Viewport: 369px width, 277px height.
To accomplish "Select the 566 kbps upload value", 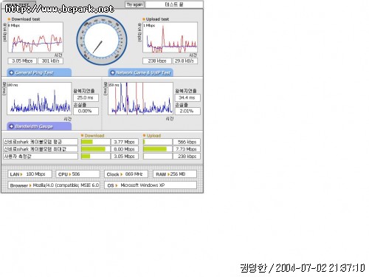I will [187, 142].
